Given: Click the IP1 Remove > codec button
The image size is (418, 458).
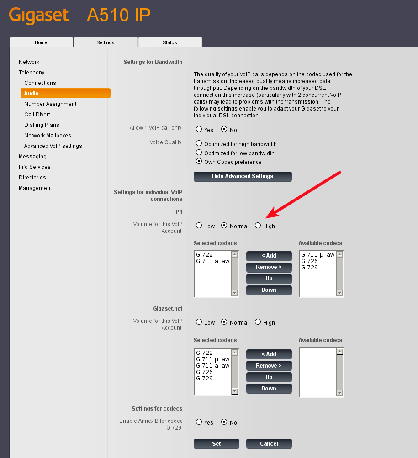Looking at the screenshot, I should (x=269, y=267).
